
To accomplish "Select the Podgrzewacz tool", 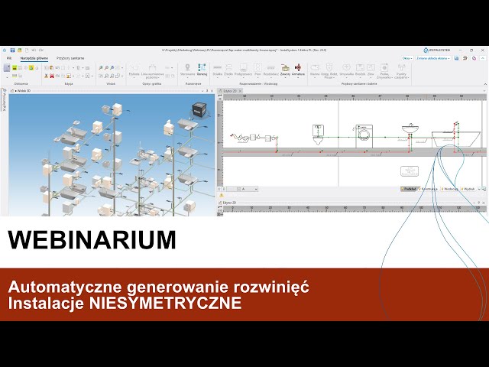I will tap(243, 70).
